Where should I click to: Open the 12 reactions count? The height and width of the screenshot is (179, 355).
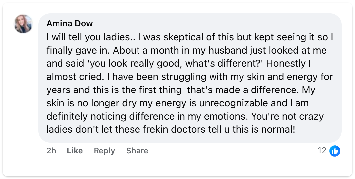(x=322, y=151)
